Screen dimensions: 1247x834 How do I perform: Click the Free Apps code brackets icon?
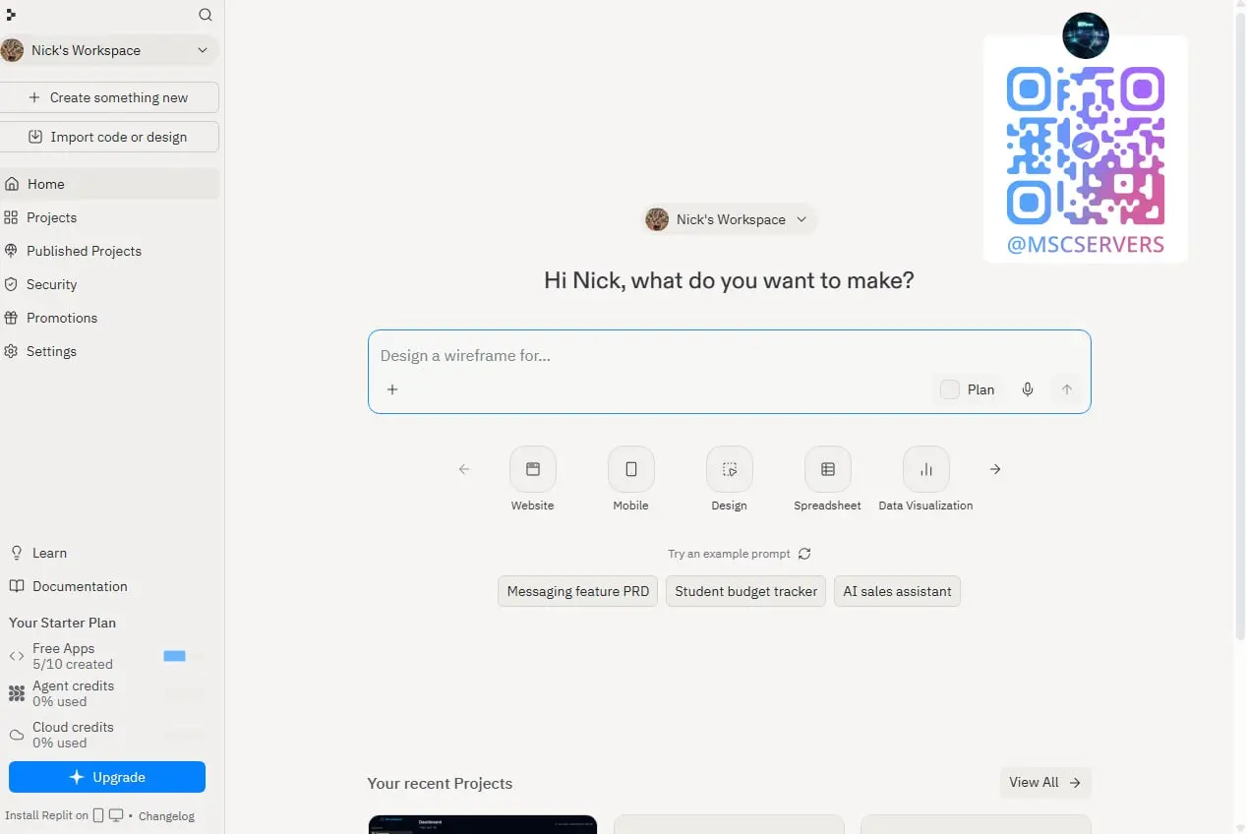pyautogui.click(x=17, y=656)
